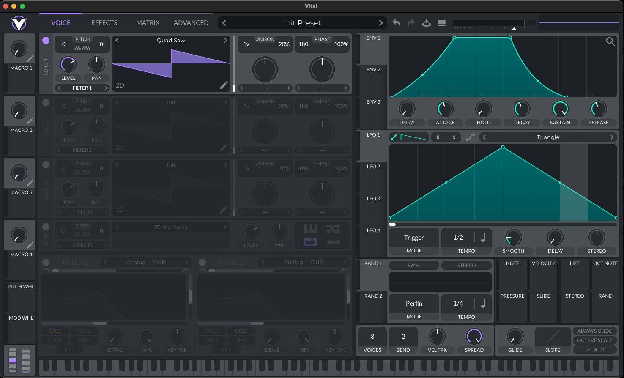Viewport: 624px width, 378px height.
Task: Click the pitch wheel slider at bottom left
Action: [13, 360]
